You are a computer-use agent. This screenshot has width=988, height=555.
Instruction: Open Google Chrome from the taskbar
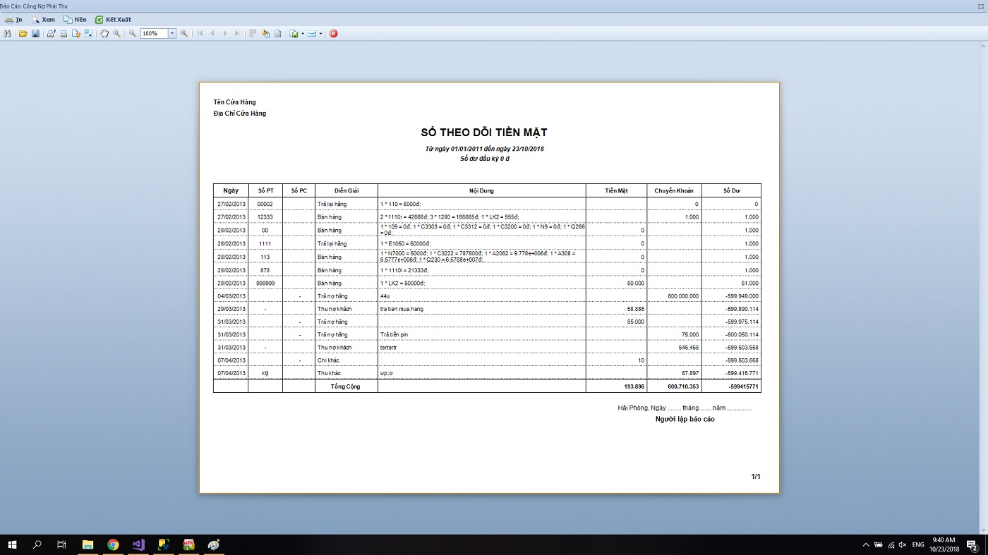(x=113, y=544)
